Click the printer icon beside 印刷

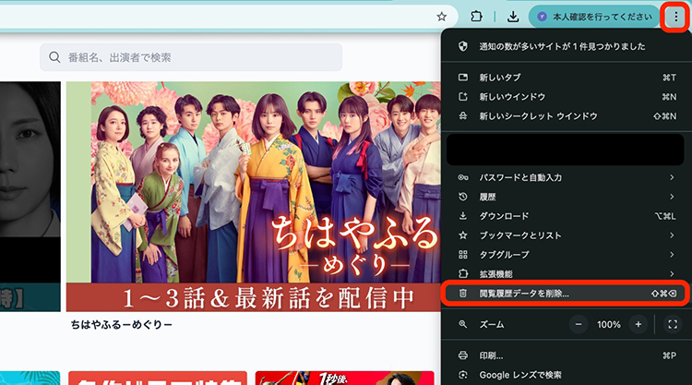tap(462, 355)
